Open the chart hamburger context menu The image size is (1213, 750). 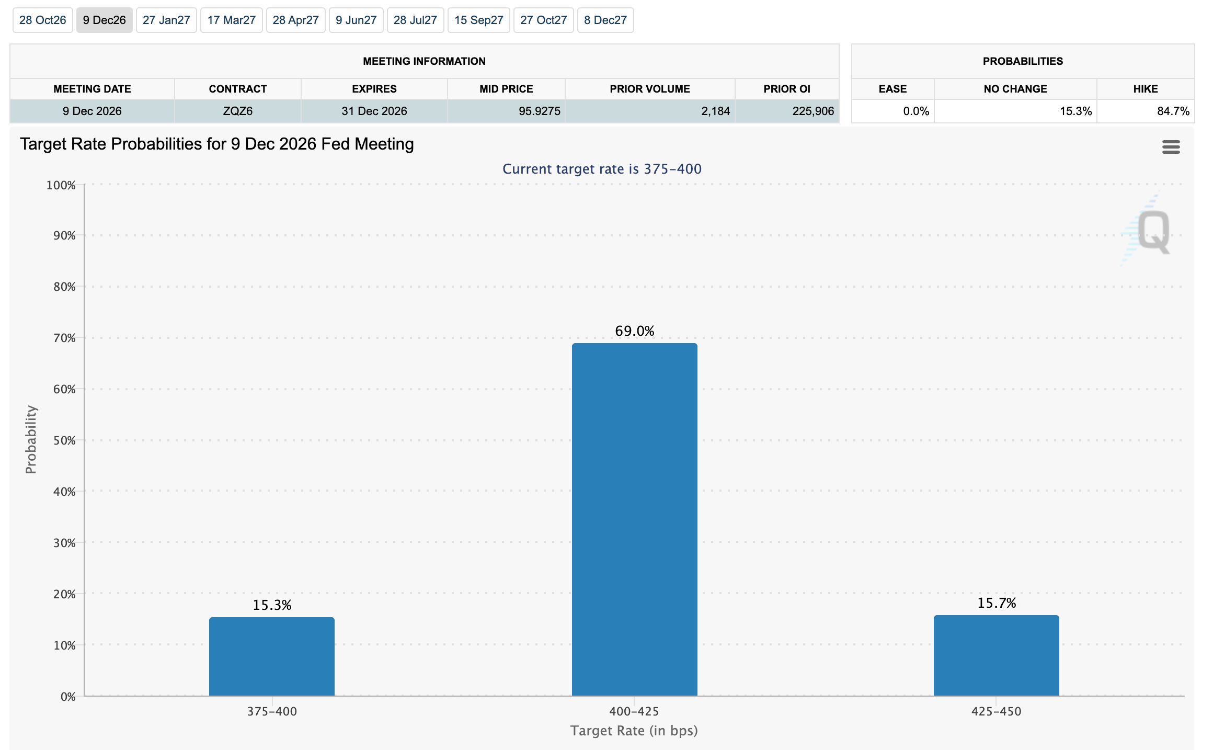[1171, 147]
